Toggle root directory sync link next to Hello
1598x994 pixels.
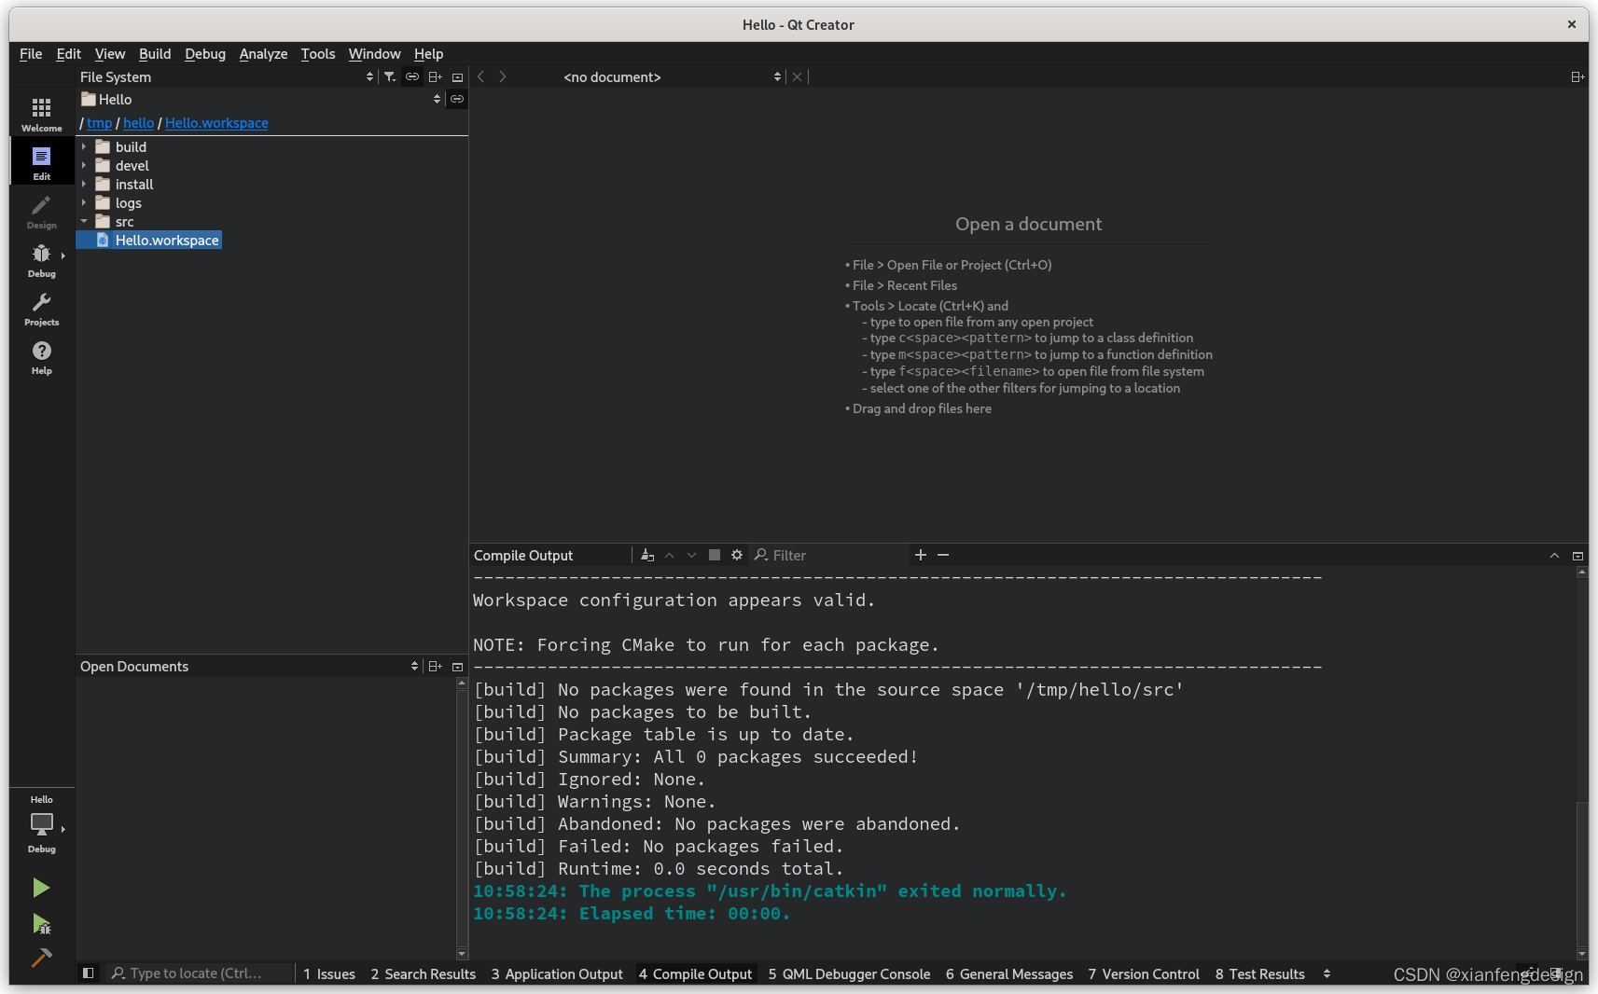click(457, 99)
